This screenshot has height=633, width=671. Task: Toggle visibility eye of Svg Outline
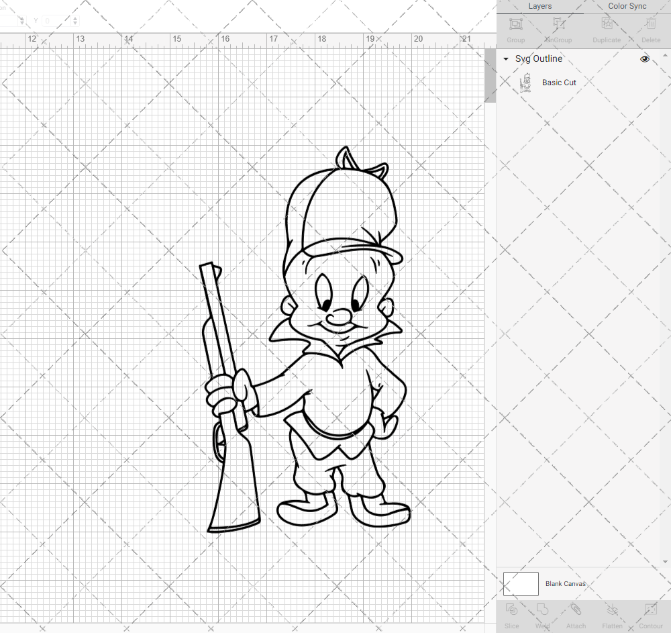644,59
